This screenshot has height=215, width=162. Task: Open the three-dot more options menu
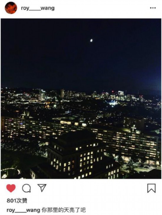click(153, 8)
